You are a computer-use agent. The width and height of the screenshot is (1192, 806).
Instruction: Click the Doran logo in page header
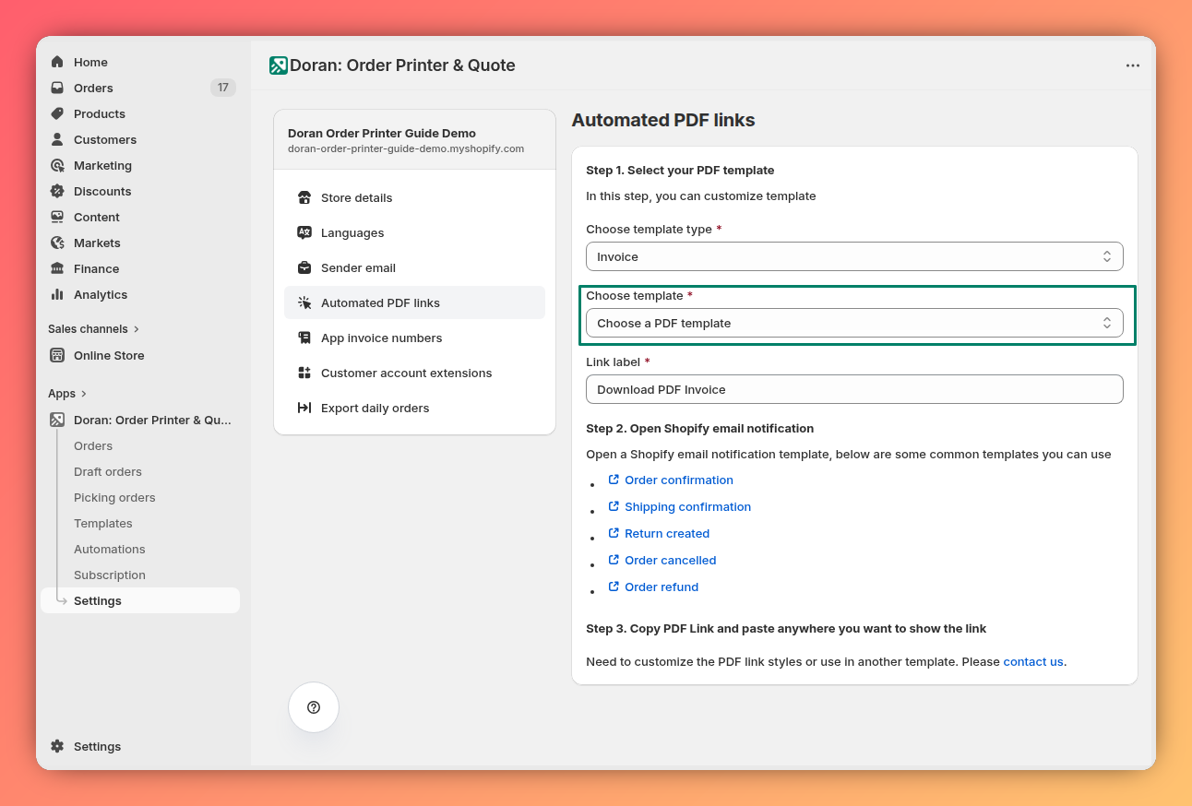click(x=279, y=65)
